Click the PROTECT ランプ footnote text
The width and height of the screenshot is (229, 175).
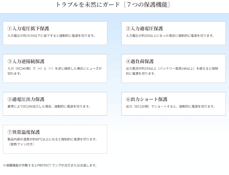pos(50,165)
